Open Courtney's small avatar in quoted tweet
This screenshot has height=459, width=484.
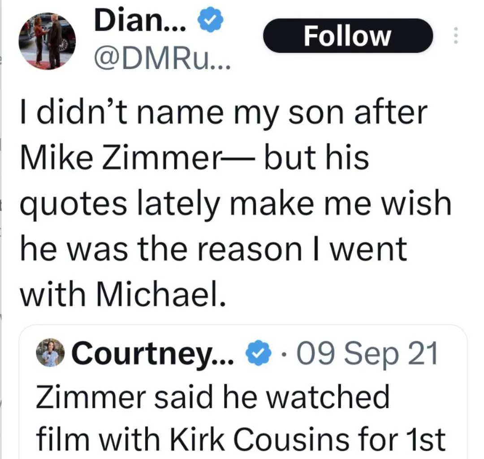[x=49, y=352]
